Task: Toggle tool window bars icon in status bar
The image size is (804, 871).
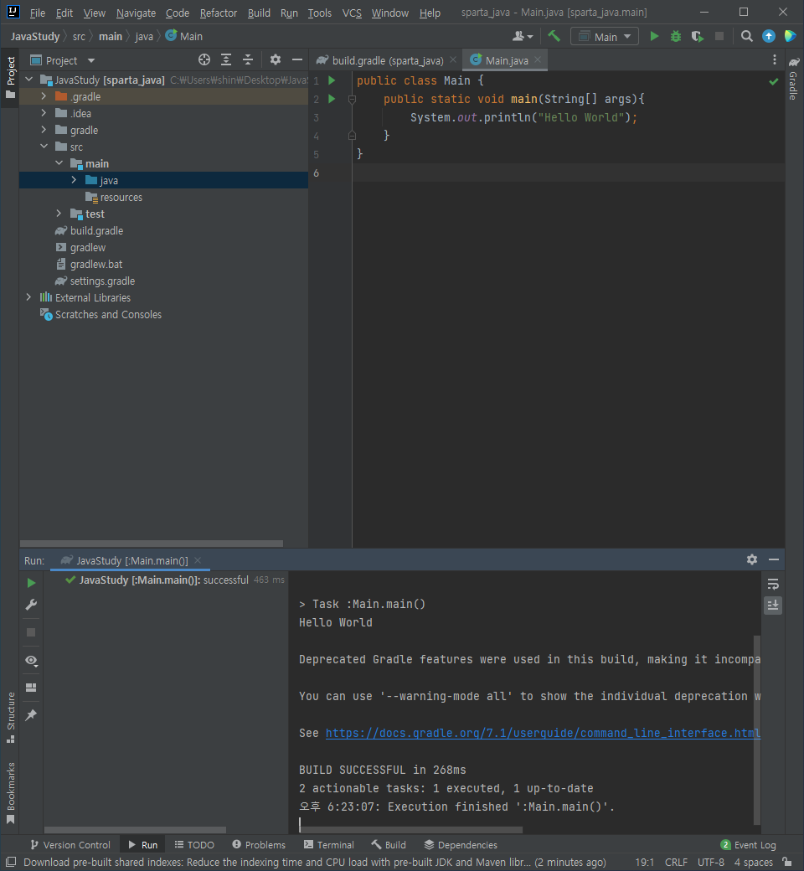Action: (11, 862)
